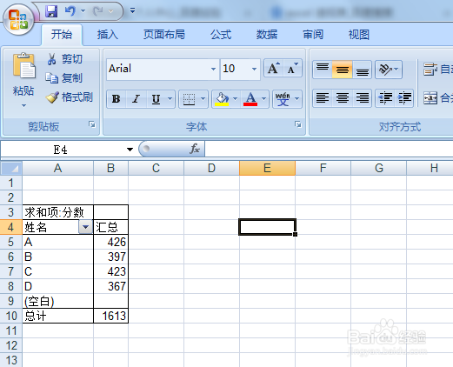Activate the 格式刷 format painter

click(x=70, y=97)
